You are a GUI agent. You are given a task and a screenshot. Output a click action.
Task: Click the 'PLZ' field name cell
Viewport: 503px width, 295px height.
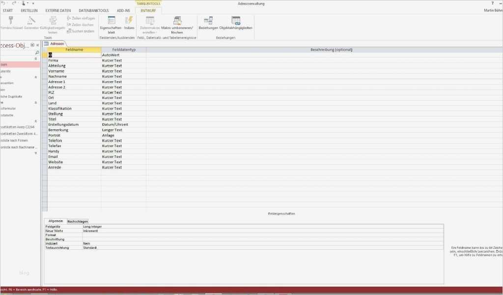[x=75, y=92]
